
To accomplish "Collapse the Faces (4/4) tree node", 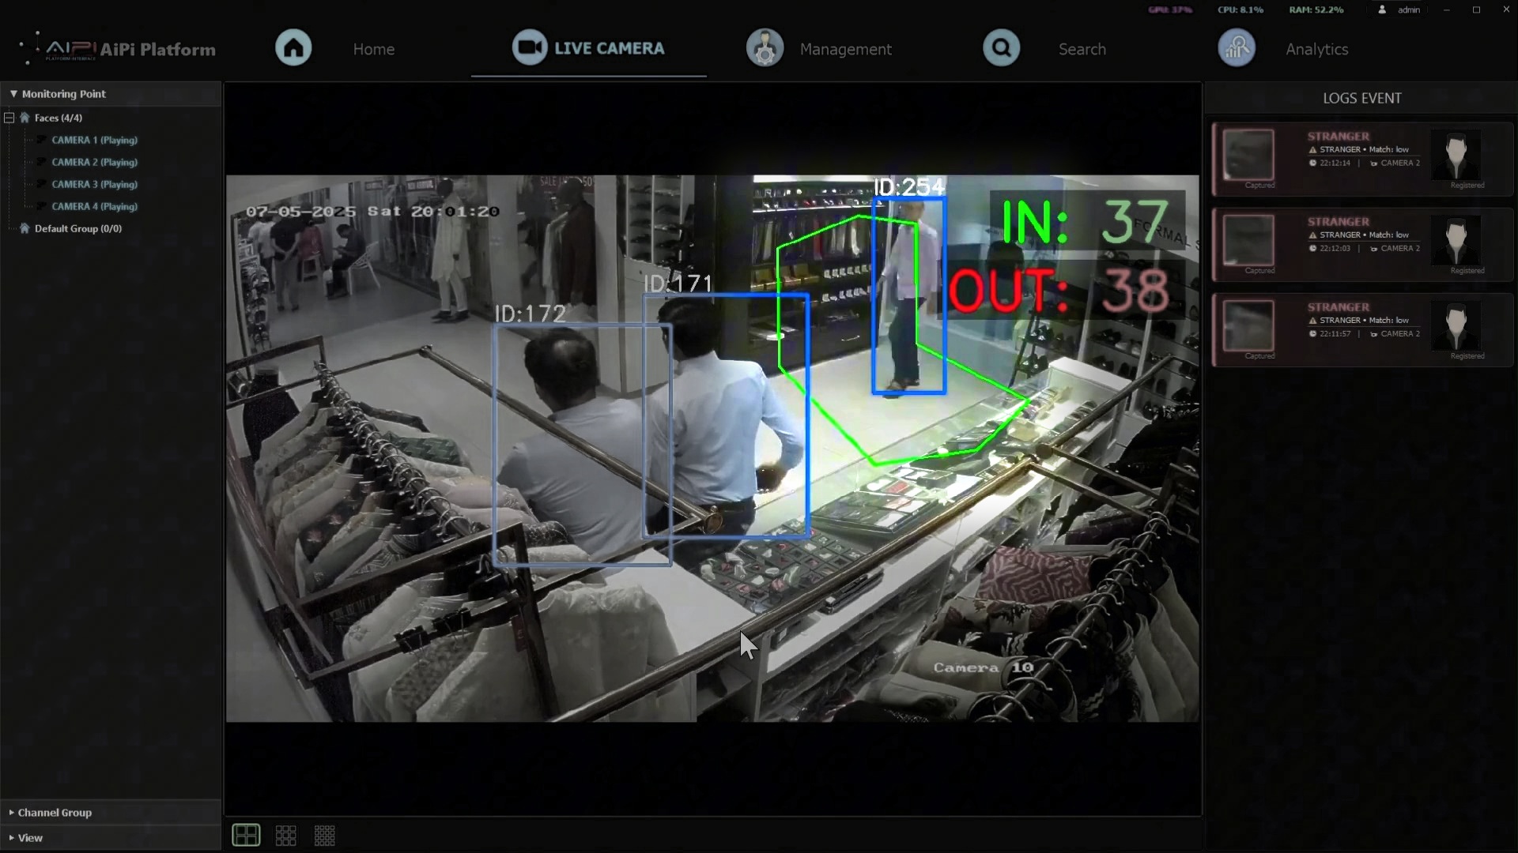I will point(9,118).
